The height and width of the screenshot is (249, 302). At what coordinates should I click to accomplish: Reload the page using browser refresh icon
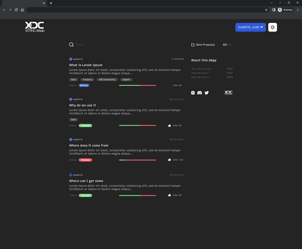point(16,9)
